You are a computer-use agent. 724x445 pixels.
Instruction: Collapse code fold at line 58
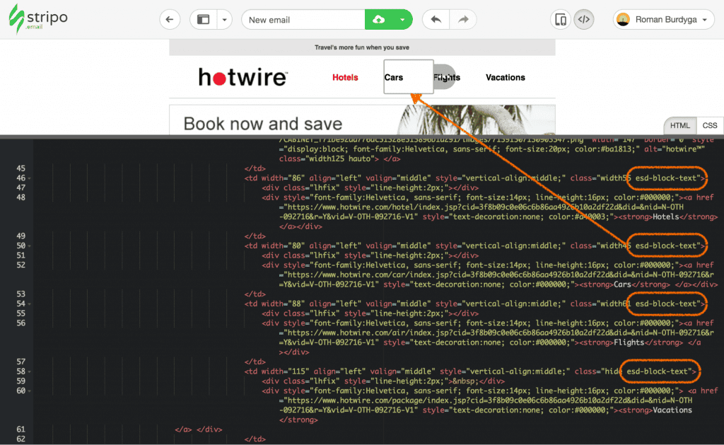click(28, 371)
